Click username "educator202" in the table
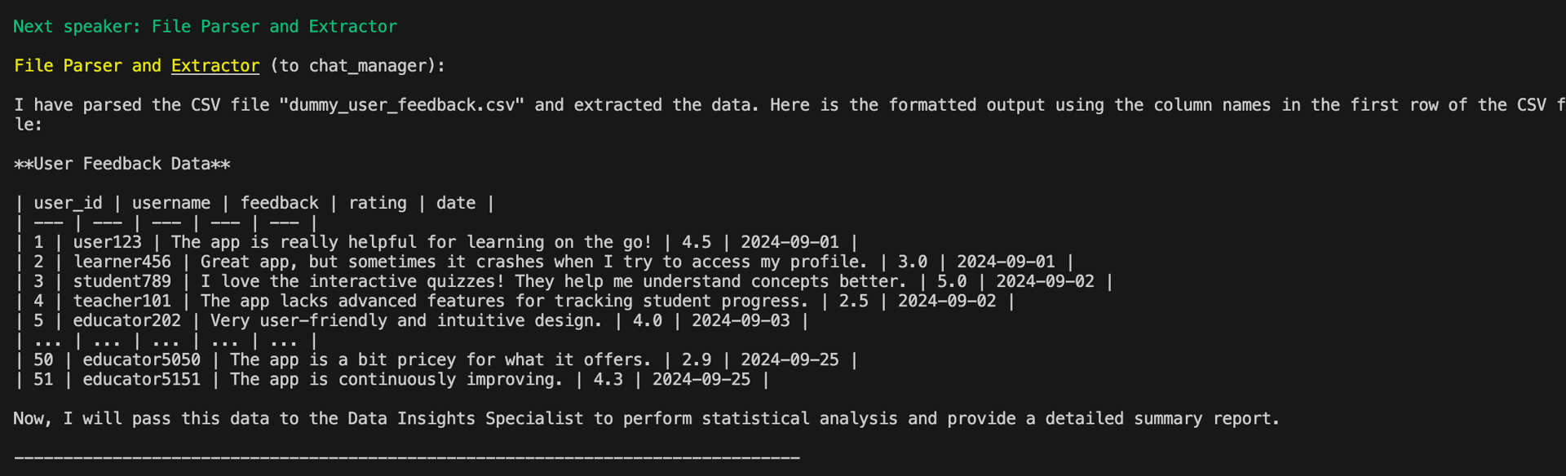Image resolution: width=1566 pixels, height=476 pixels. coord(126,320)
